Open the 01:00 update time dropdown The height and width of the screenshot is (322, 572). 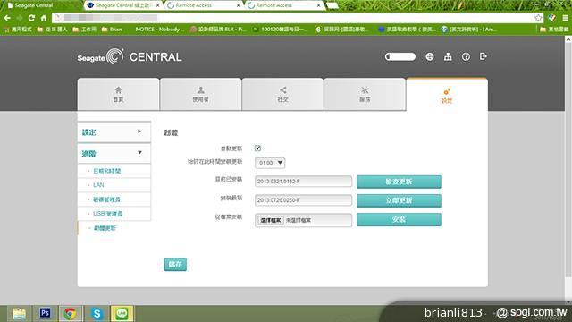coord(270,163)
